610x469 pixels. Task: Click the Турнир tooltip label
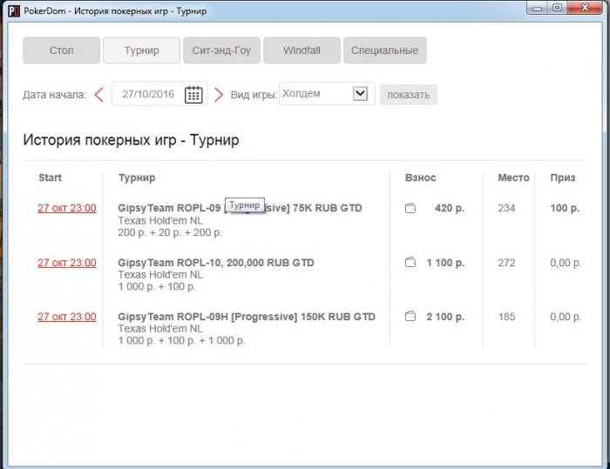pyautogui.click(x=245, y=204)
